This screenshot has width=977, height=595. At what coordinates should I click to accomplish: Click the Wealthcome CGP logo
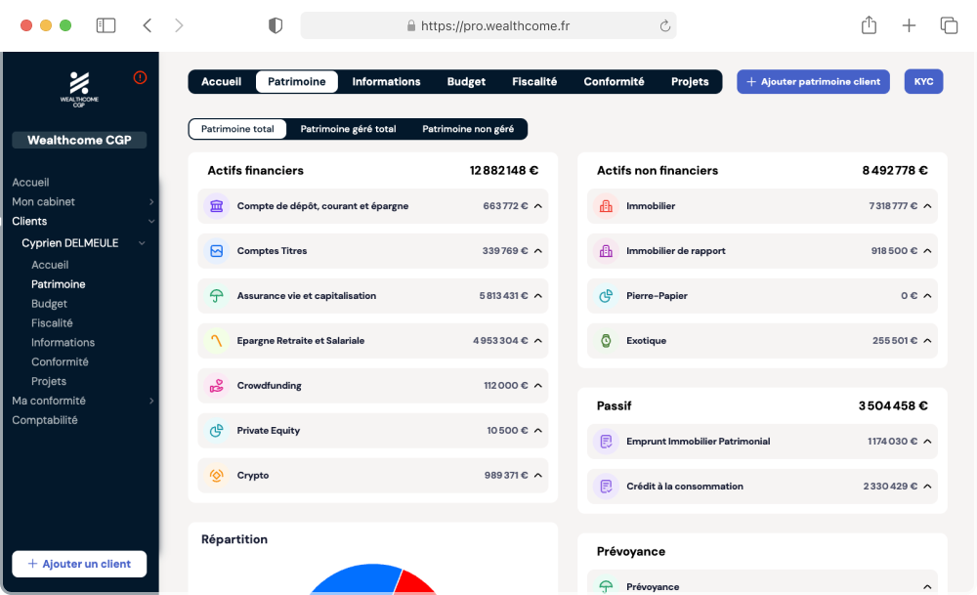click(79, 89)
